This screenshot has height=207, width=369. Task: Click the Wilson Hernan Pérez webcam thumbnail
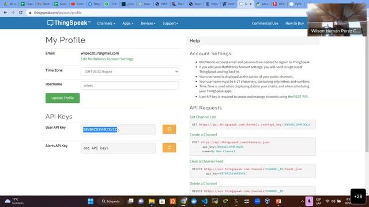pyautogui.click(x=337, y=20)
